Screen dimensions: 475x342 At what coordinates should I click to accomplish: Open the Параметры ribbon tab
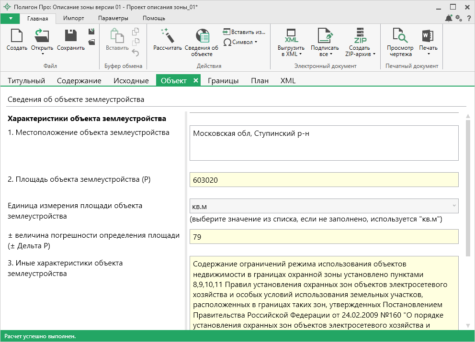pos(113,18)
